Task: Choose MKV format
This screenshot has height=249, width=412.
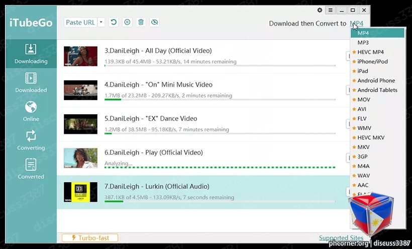Action: tap(377, 147)
